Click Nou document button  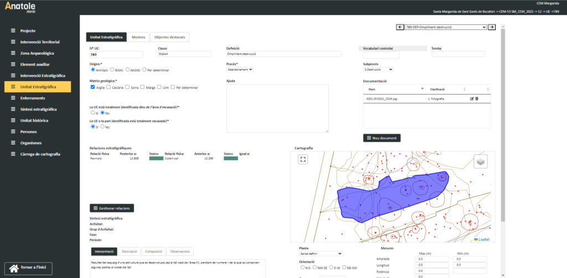tap(382, 138)
